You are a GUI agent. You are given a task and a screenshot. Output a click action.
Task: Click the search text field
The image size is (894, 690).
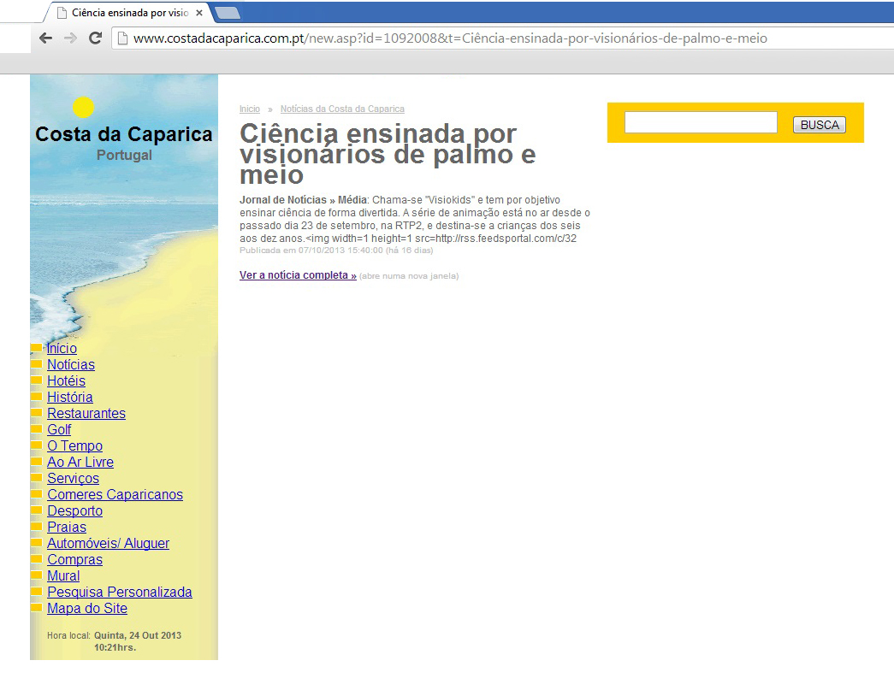point(700,123)
